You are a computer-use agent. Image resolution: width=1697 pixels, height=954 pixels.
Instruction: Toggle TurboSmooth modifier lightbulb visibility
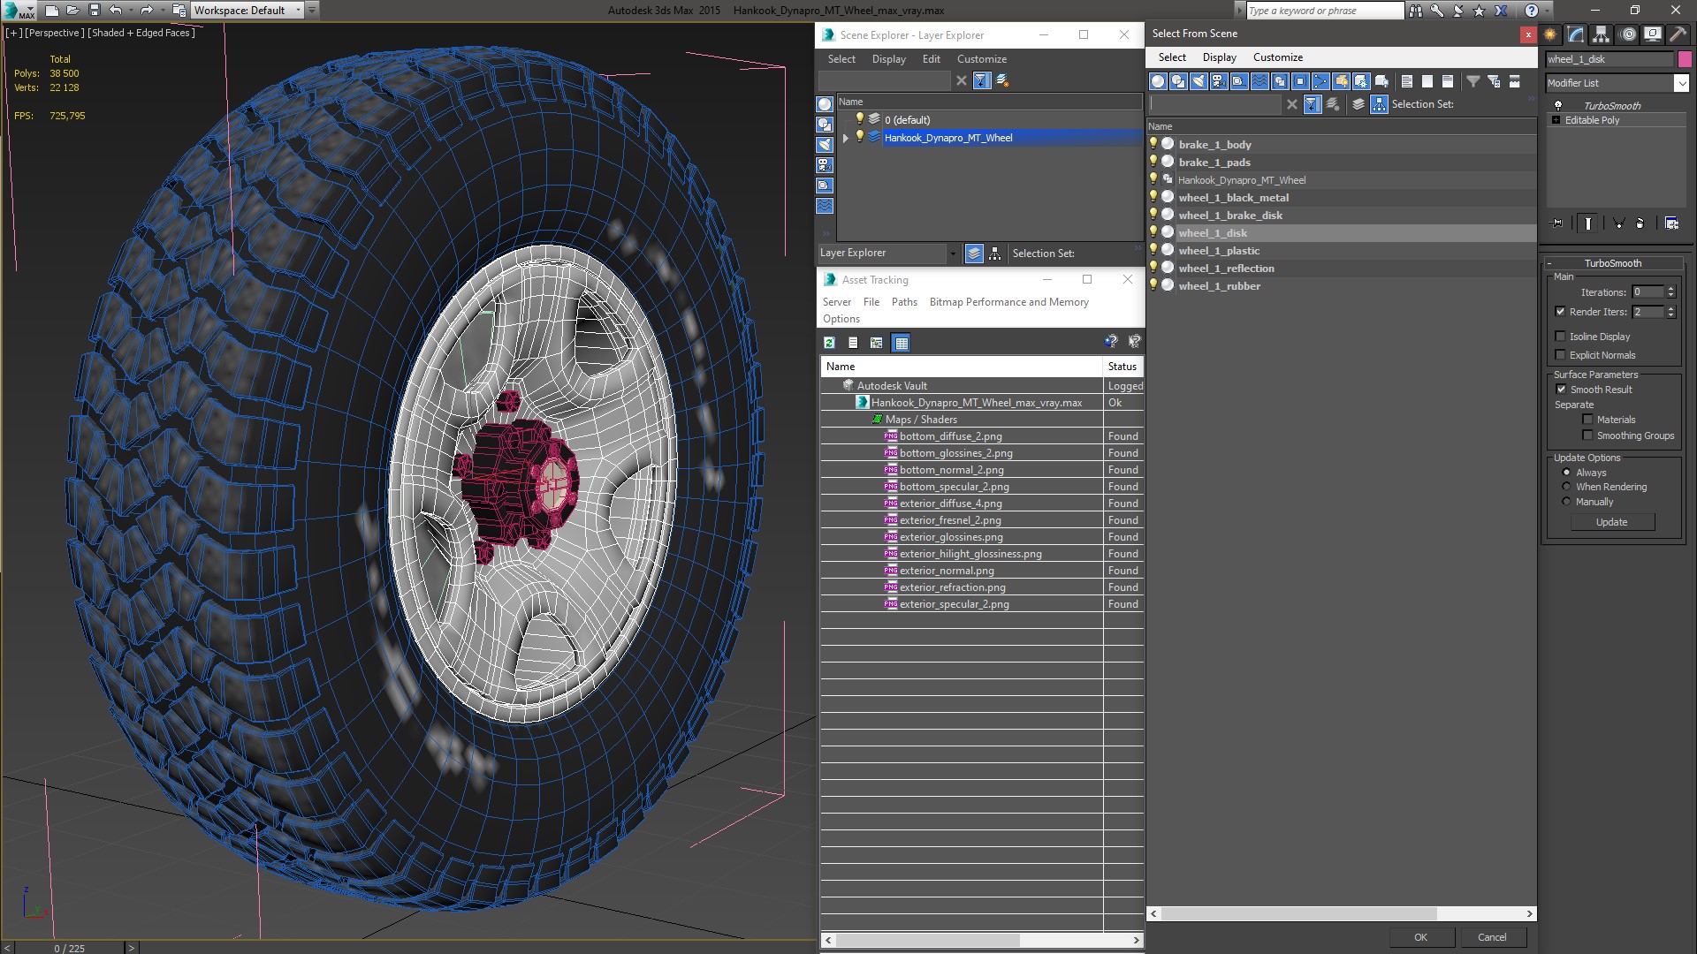1558,105
